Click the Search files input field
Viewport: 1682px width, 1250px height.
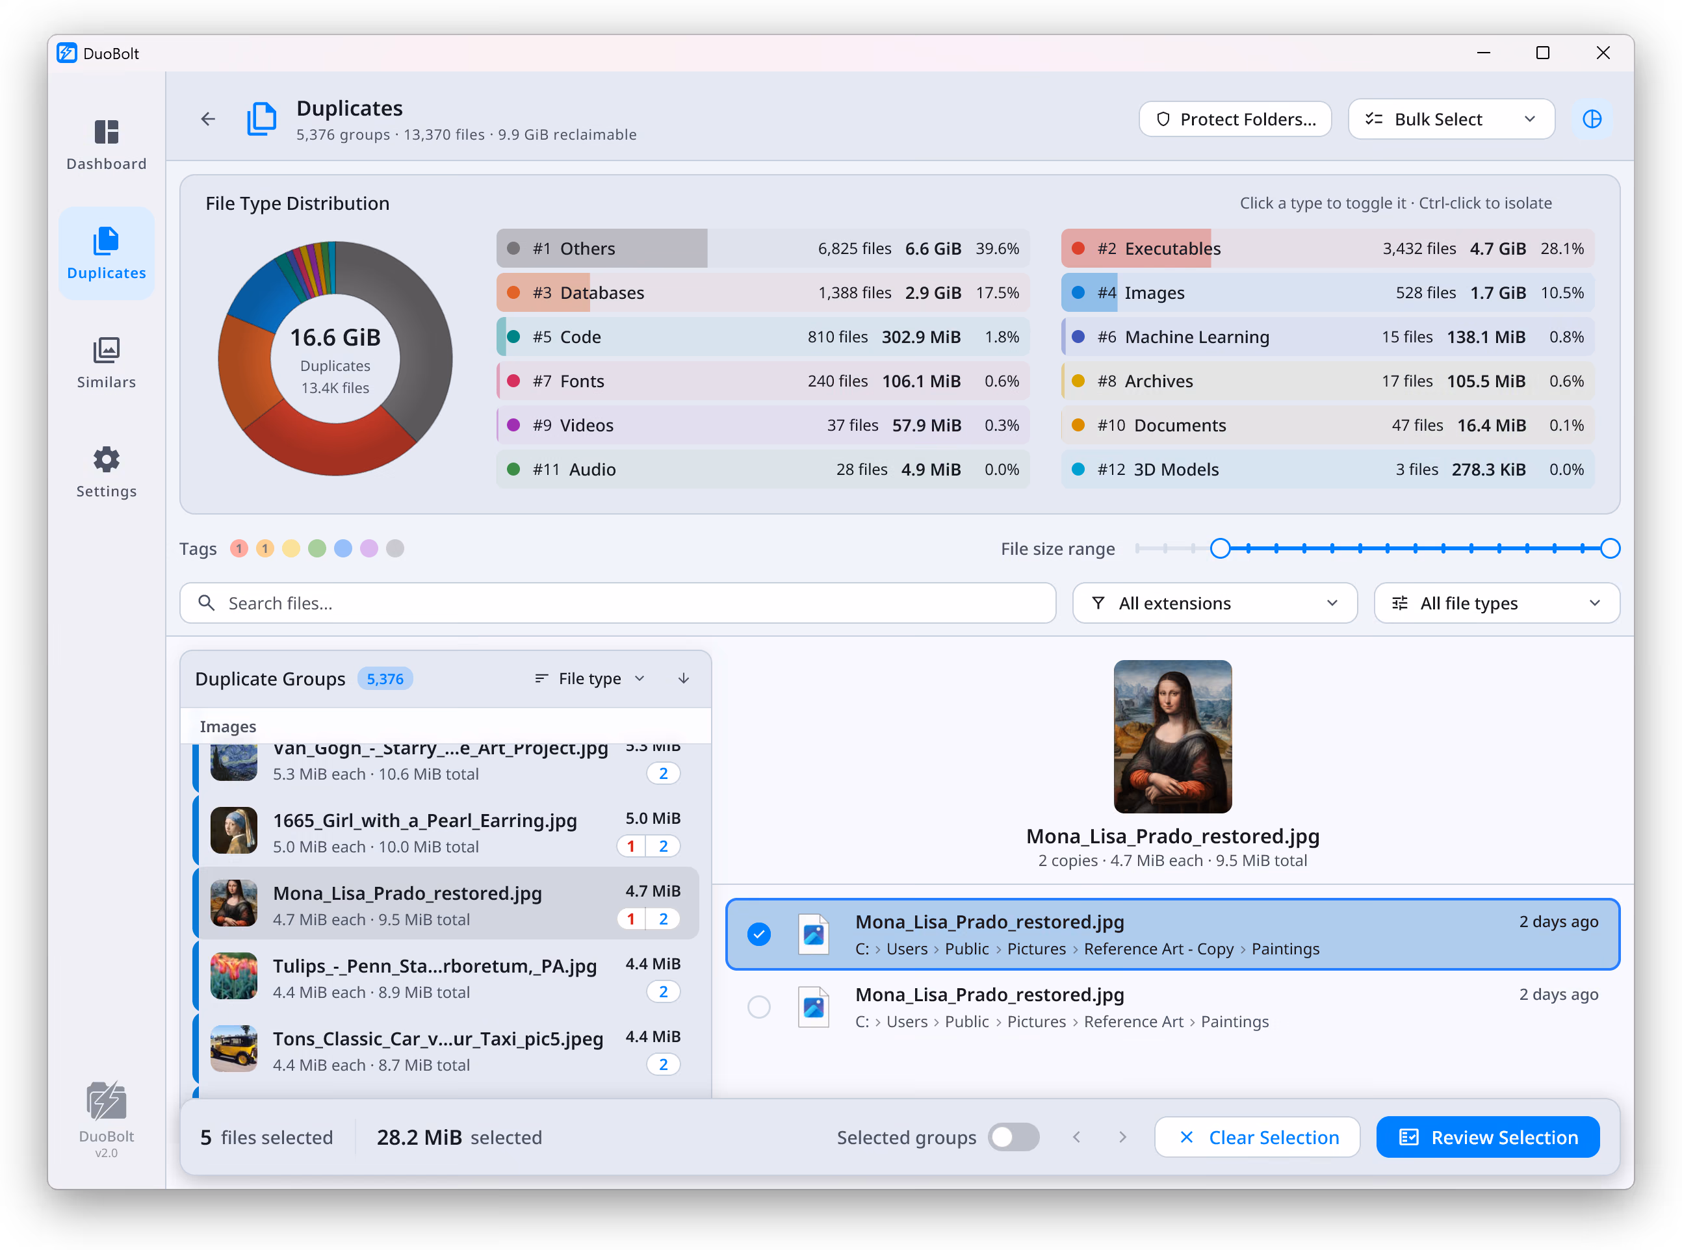[617, 602]
